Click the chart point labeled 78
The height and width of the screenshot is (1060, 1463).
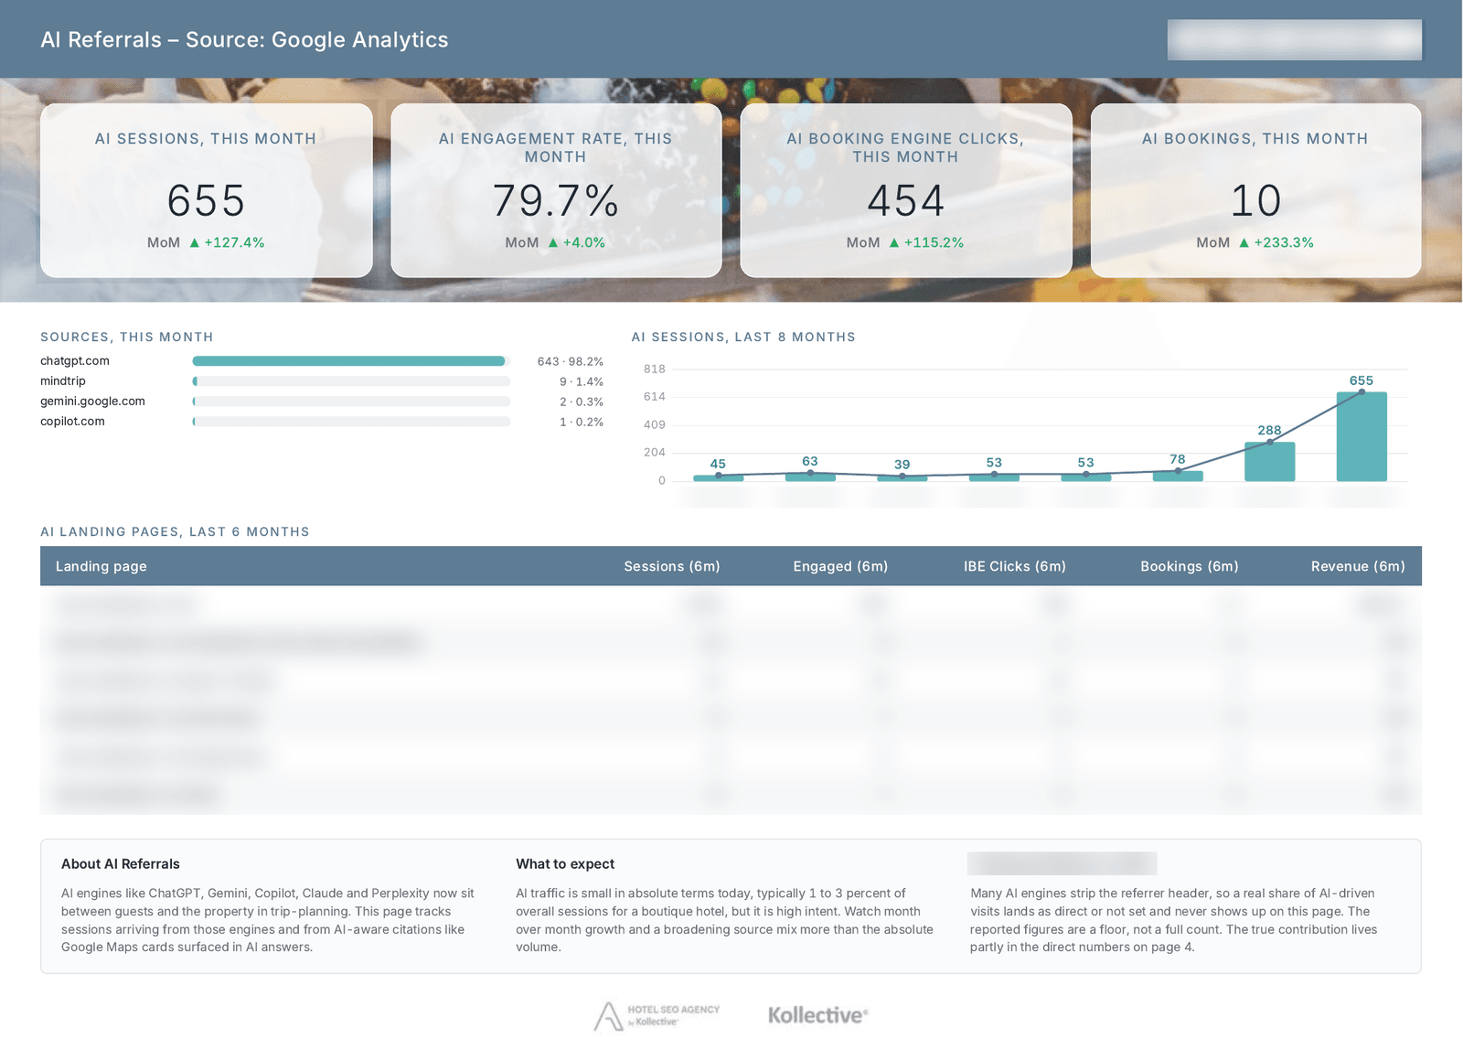(1178, 470)
